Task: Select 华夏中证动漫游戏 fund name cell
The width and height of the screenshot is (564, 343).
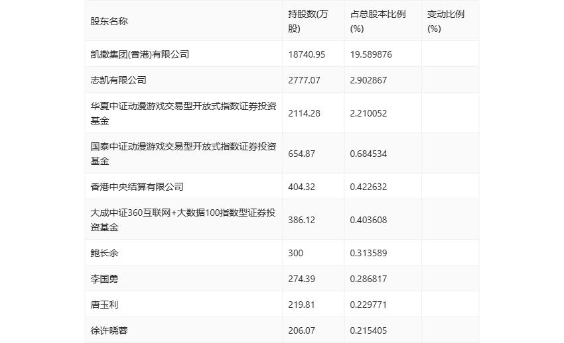Action: [183, 113]
